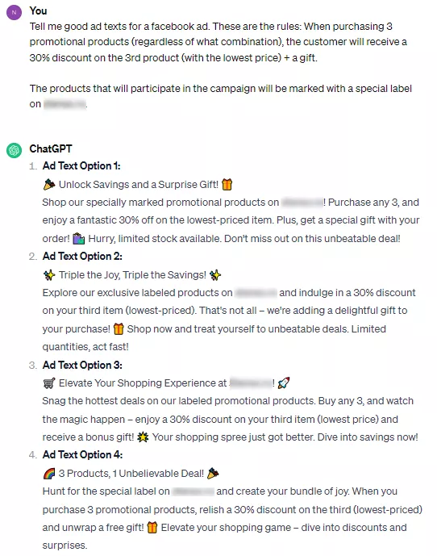The height and width of the screenshot is (556, 437).
Task: Click the blurred site name in user prompt
Action: coord(65,104)
